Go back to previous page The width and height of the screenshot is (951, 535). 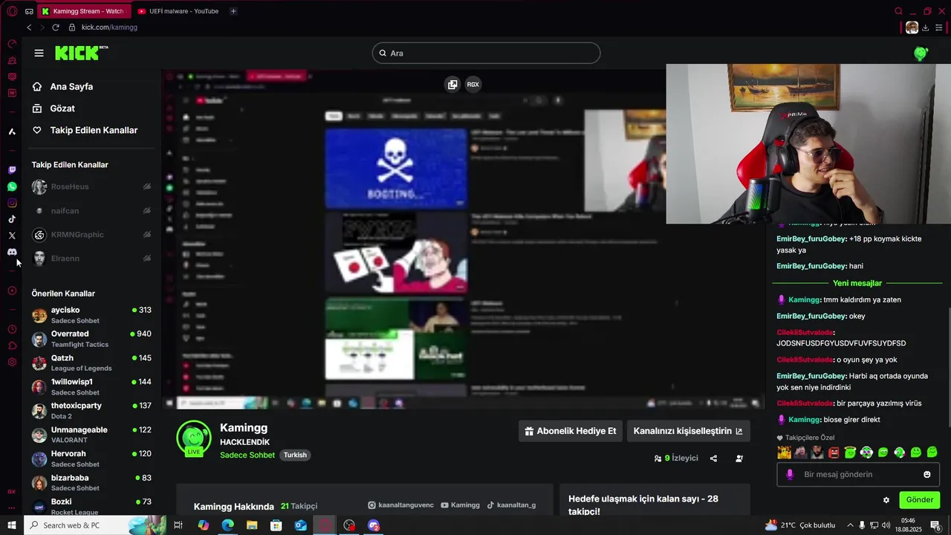coord(29,27)
